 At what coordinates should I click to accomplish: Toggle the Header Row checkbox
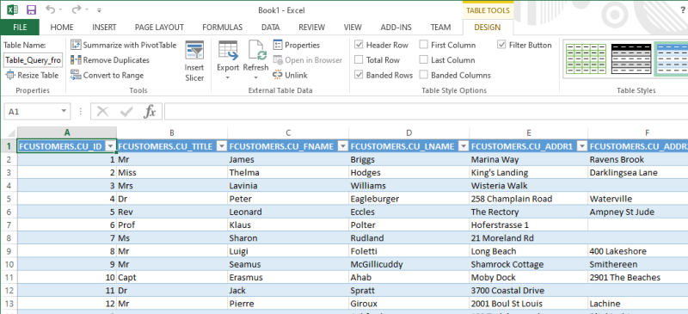(359, 45)
